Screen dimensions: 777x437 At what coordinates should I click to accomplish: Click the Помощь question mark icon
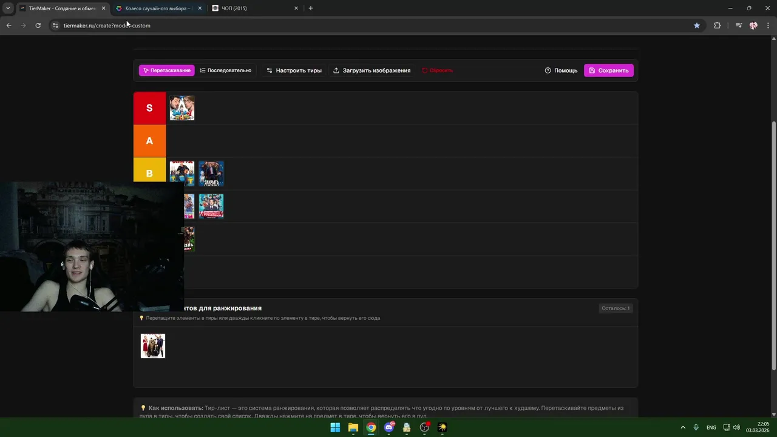tap(548, 70)
